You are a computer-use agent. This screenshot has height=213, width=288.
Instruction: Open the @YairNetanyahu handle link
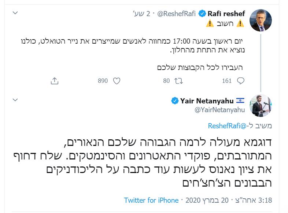coord(220,110)
